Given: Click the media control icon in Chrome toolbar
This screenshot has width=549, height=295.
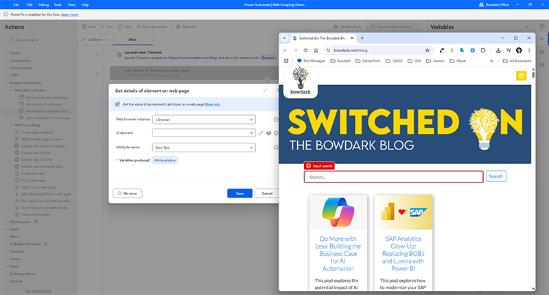Looking at the screenshot, I should point(509,50).
